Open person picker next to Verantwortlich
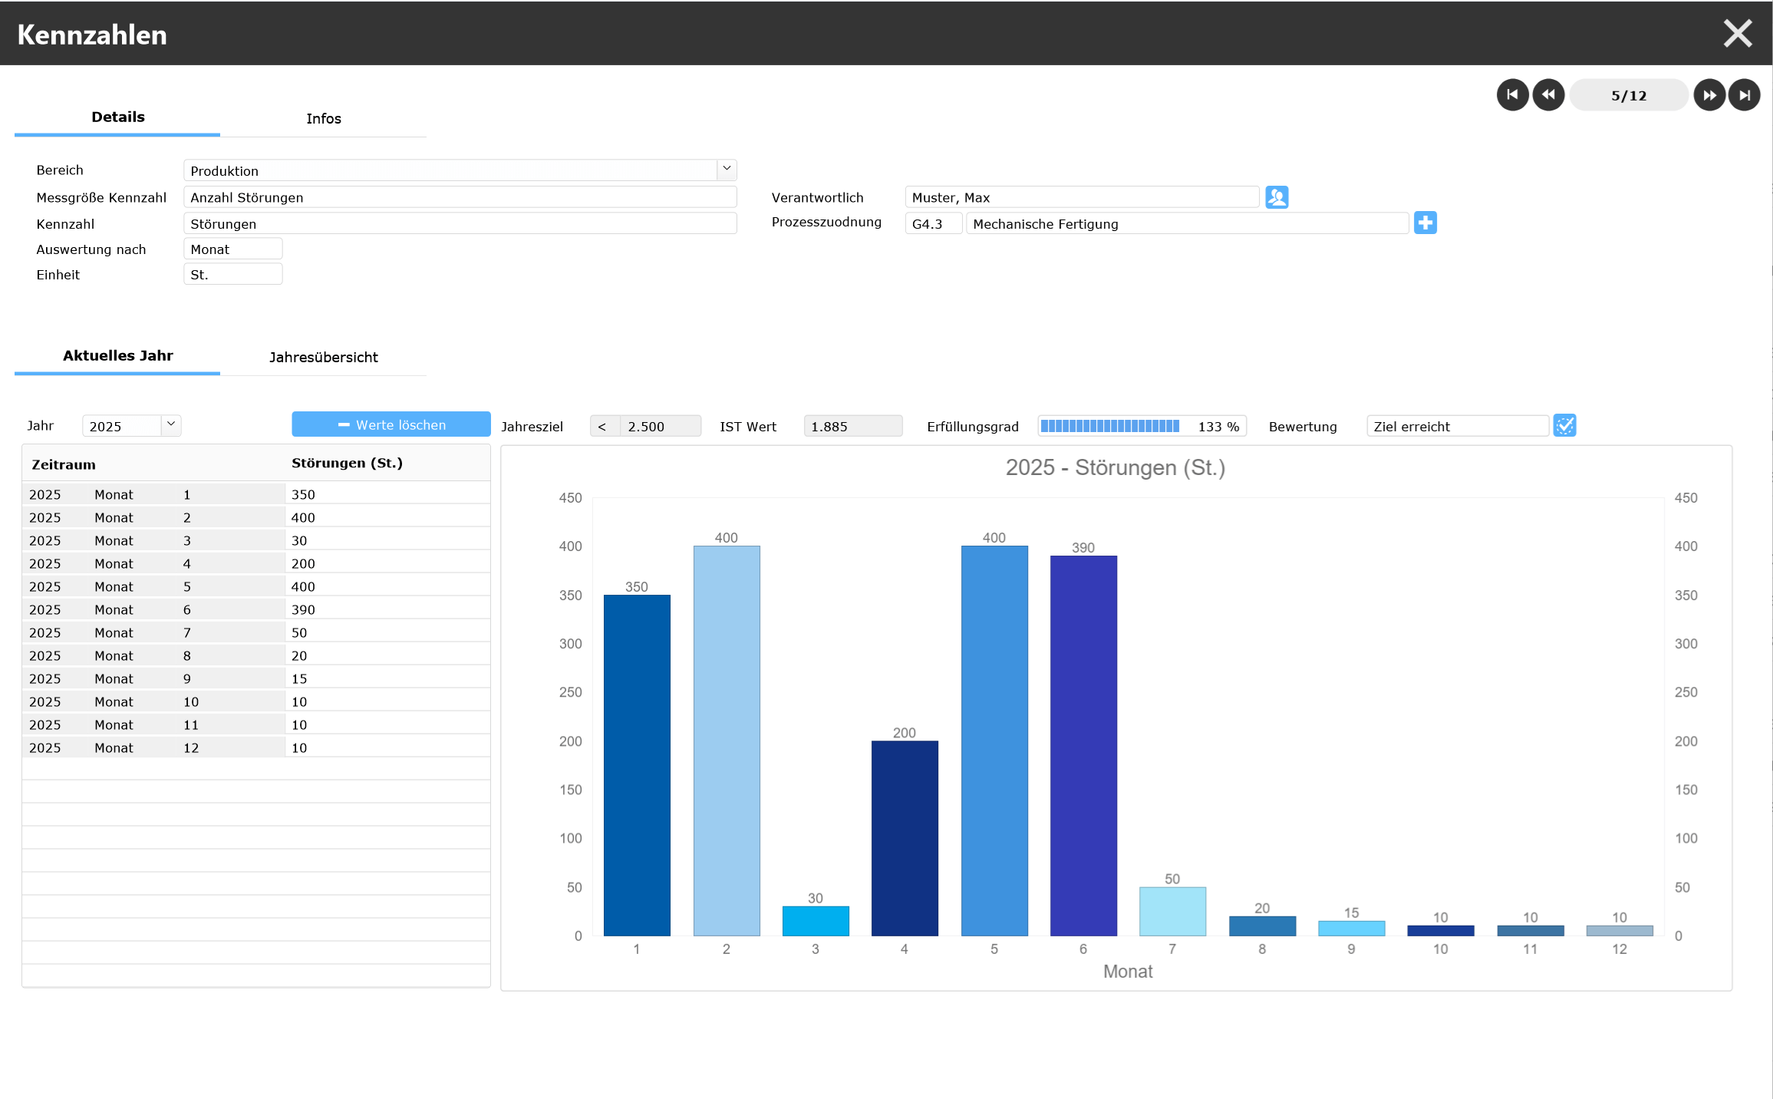1773x1099 pixels. [x=1277, y=197]
